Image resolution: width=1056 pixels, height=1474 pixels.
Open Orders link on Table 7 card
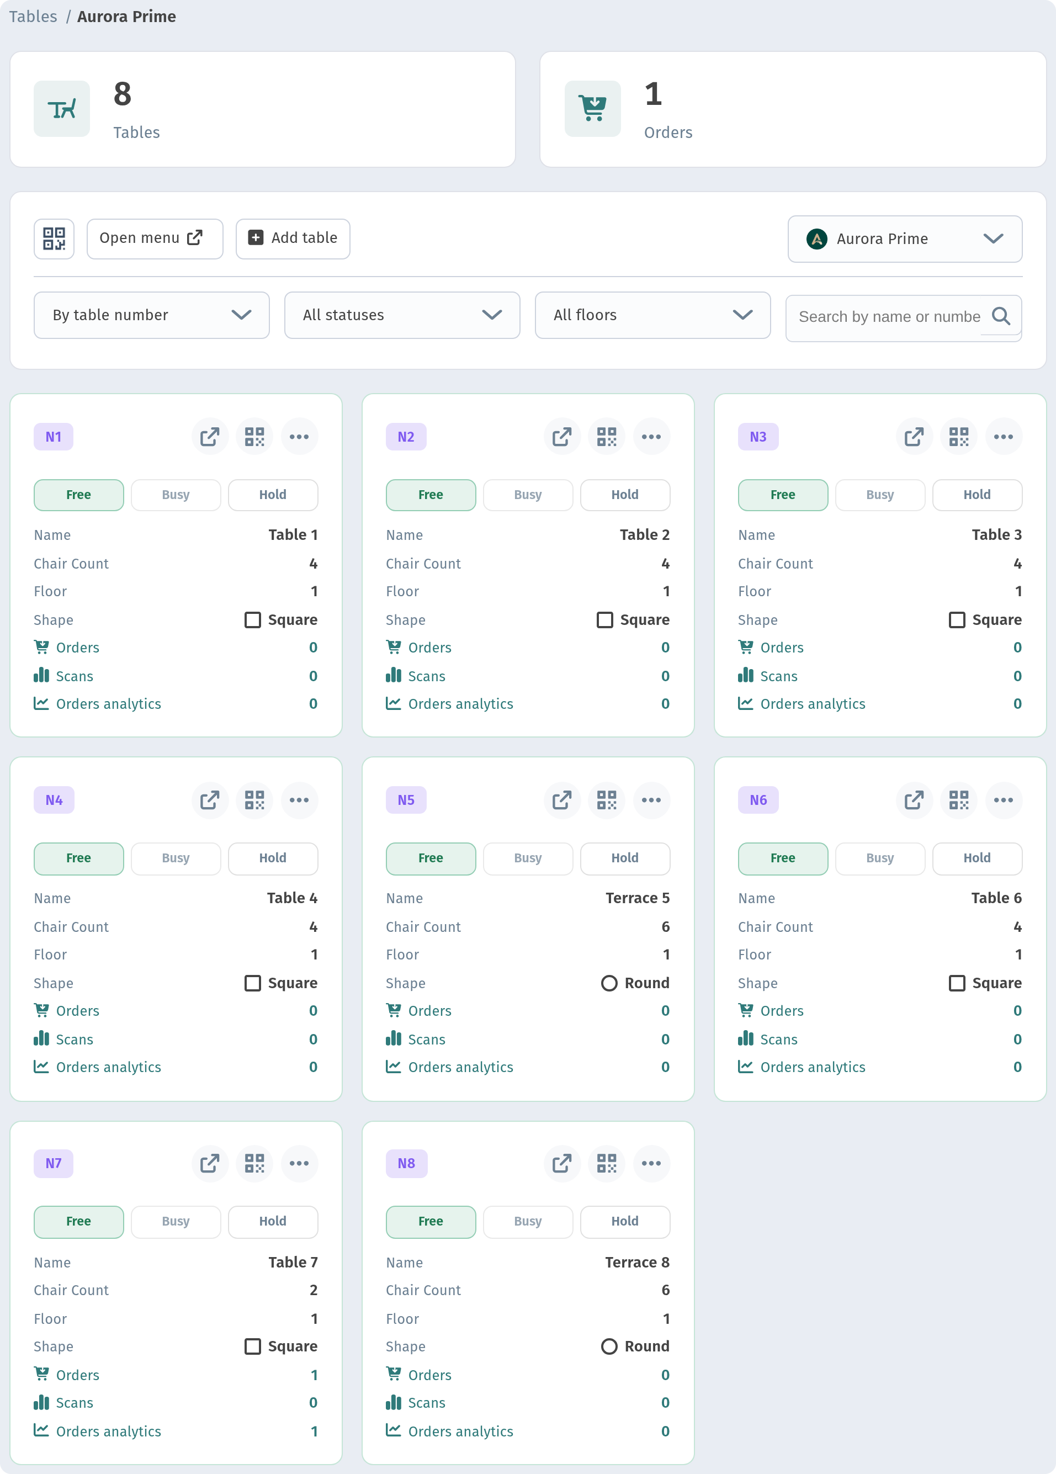(77, 1375)
